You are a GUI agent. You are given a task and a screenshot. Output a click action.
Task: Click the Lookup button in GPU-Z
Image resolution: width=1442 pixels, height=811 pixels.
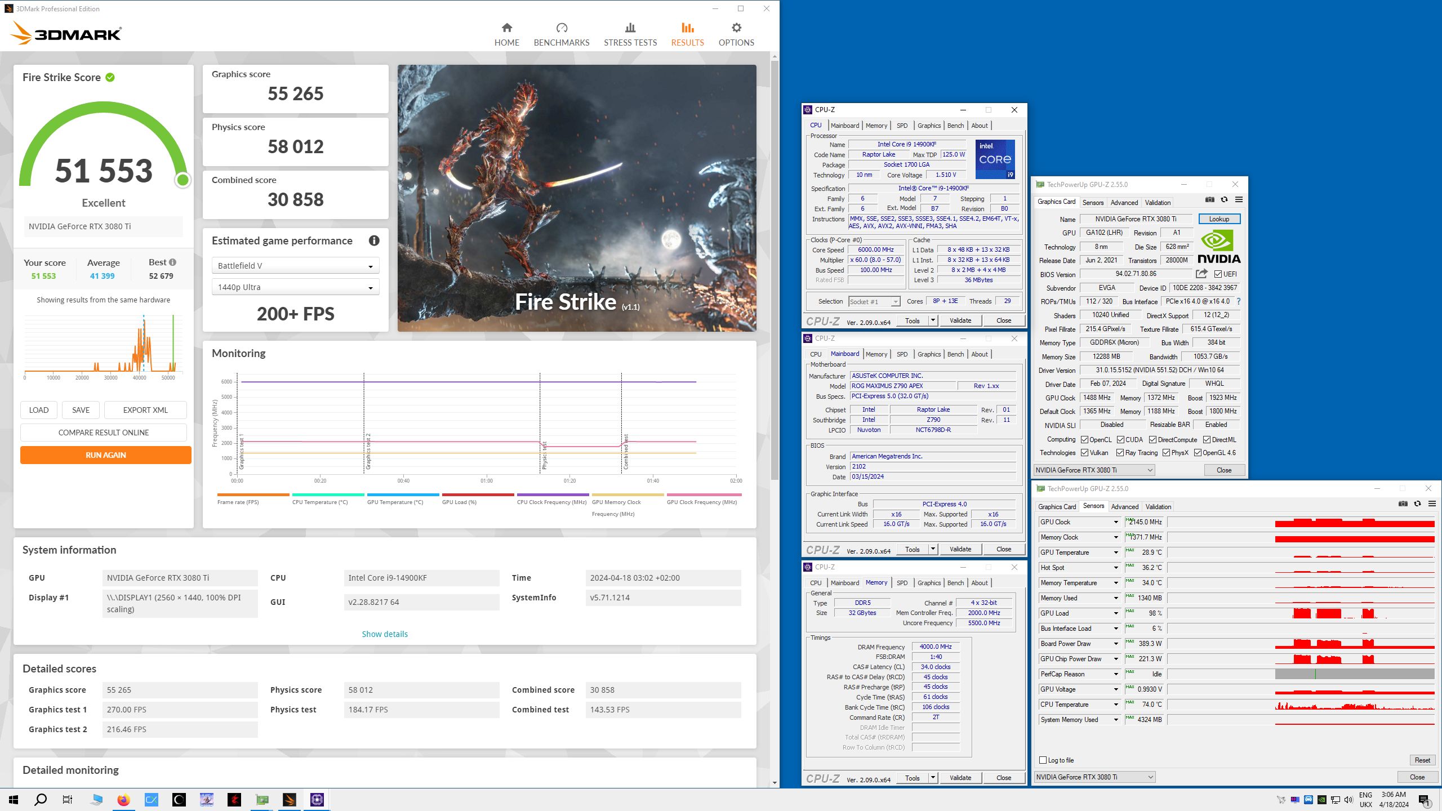pos(1219,219)
